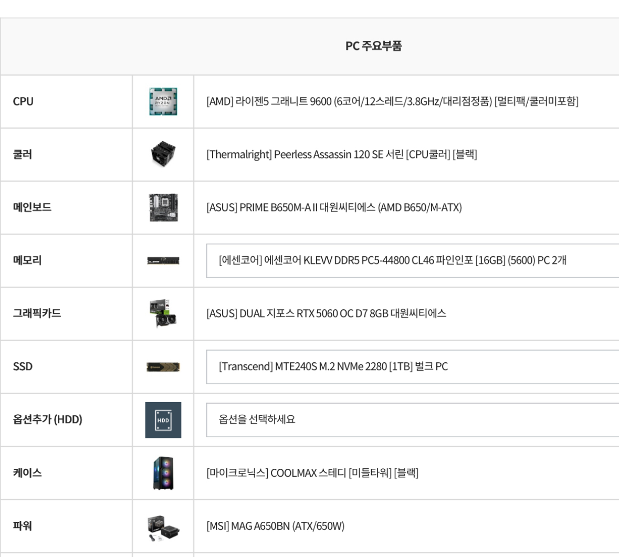Open the 메모리 KLEVV DDR5 dropdown
619x557 pixels.
click(412, 260)
